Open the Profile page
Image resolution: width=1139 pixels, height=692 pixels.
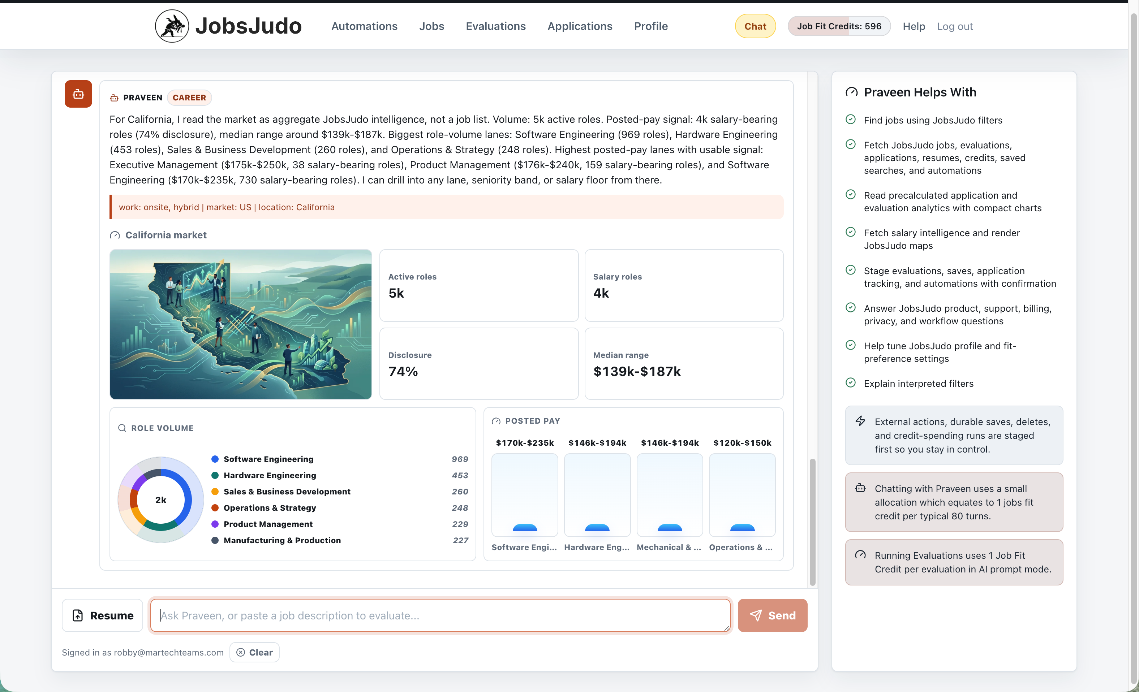tap(651, 26)
